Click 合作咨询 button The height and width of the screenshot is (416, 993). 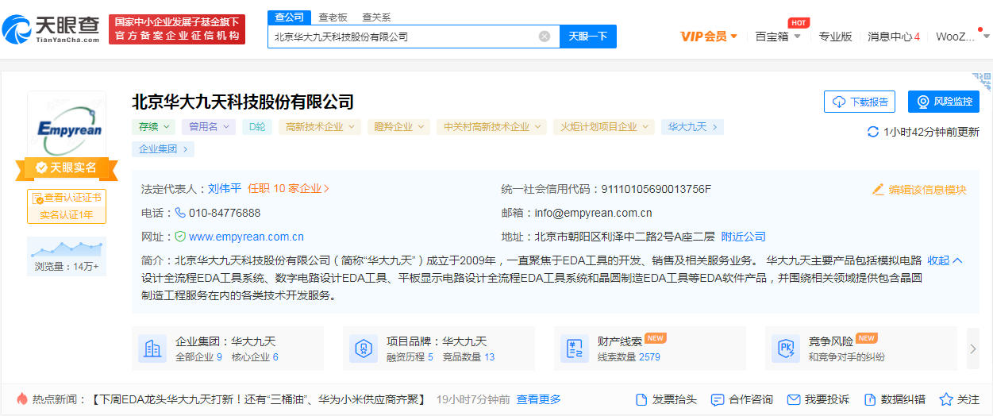(742, 399)
